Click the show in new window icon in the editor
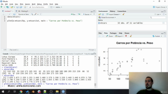This screenshot has height=94, width=168. 10,14
